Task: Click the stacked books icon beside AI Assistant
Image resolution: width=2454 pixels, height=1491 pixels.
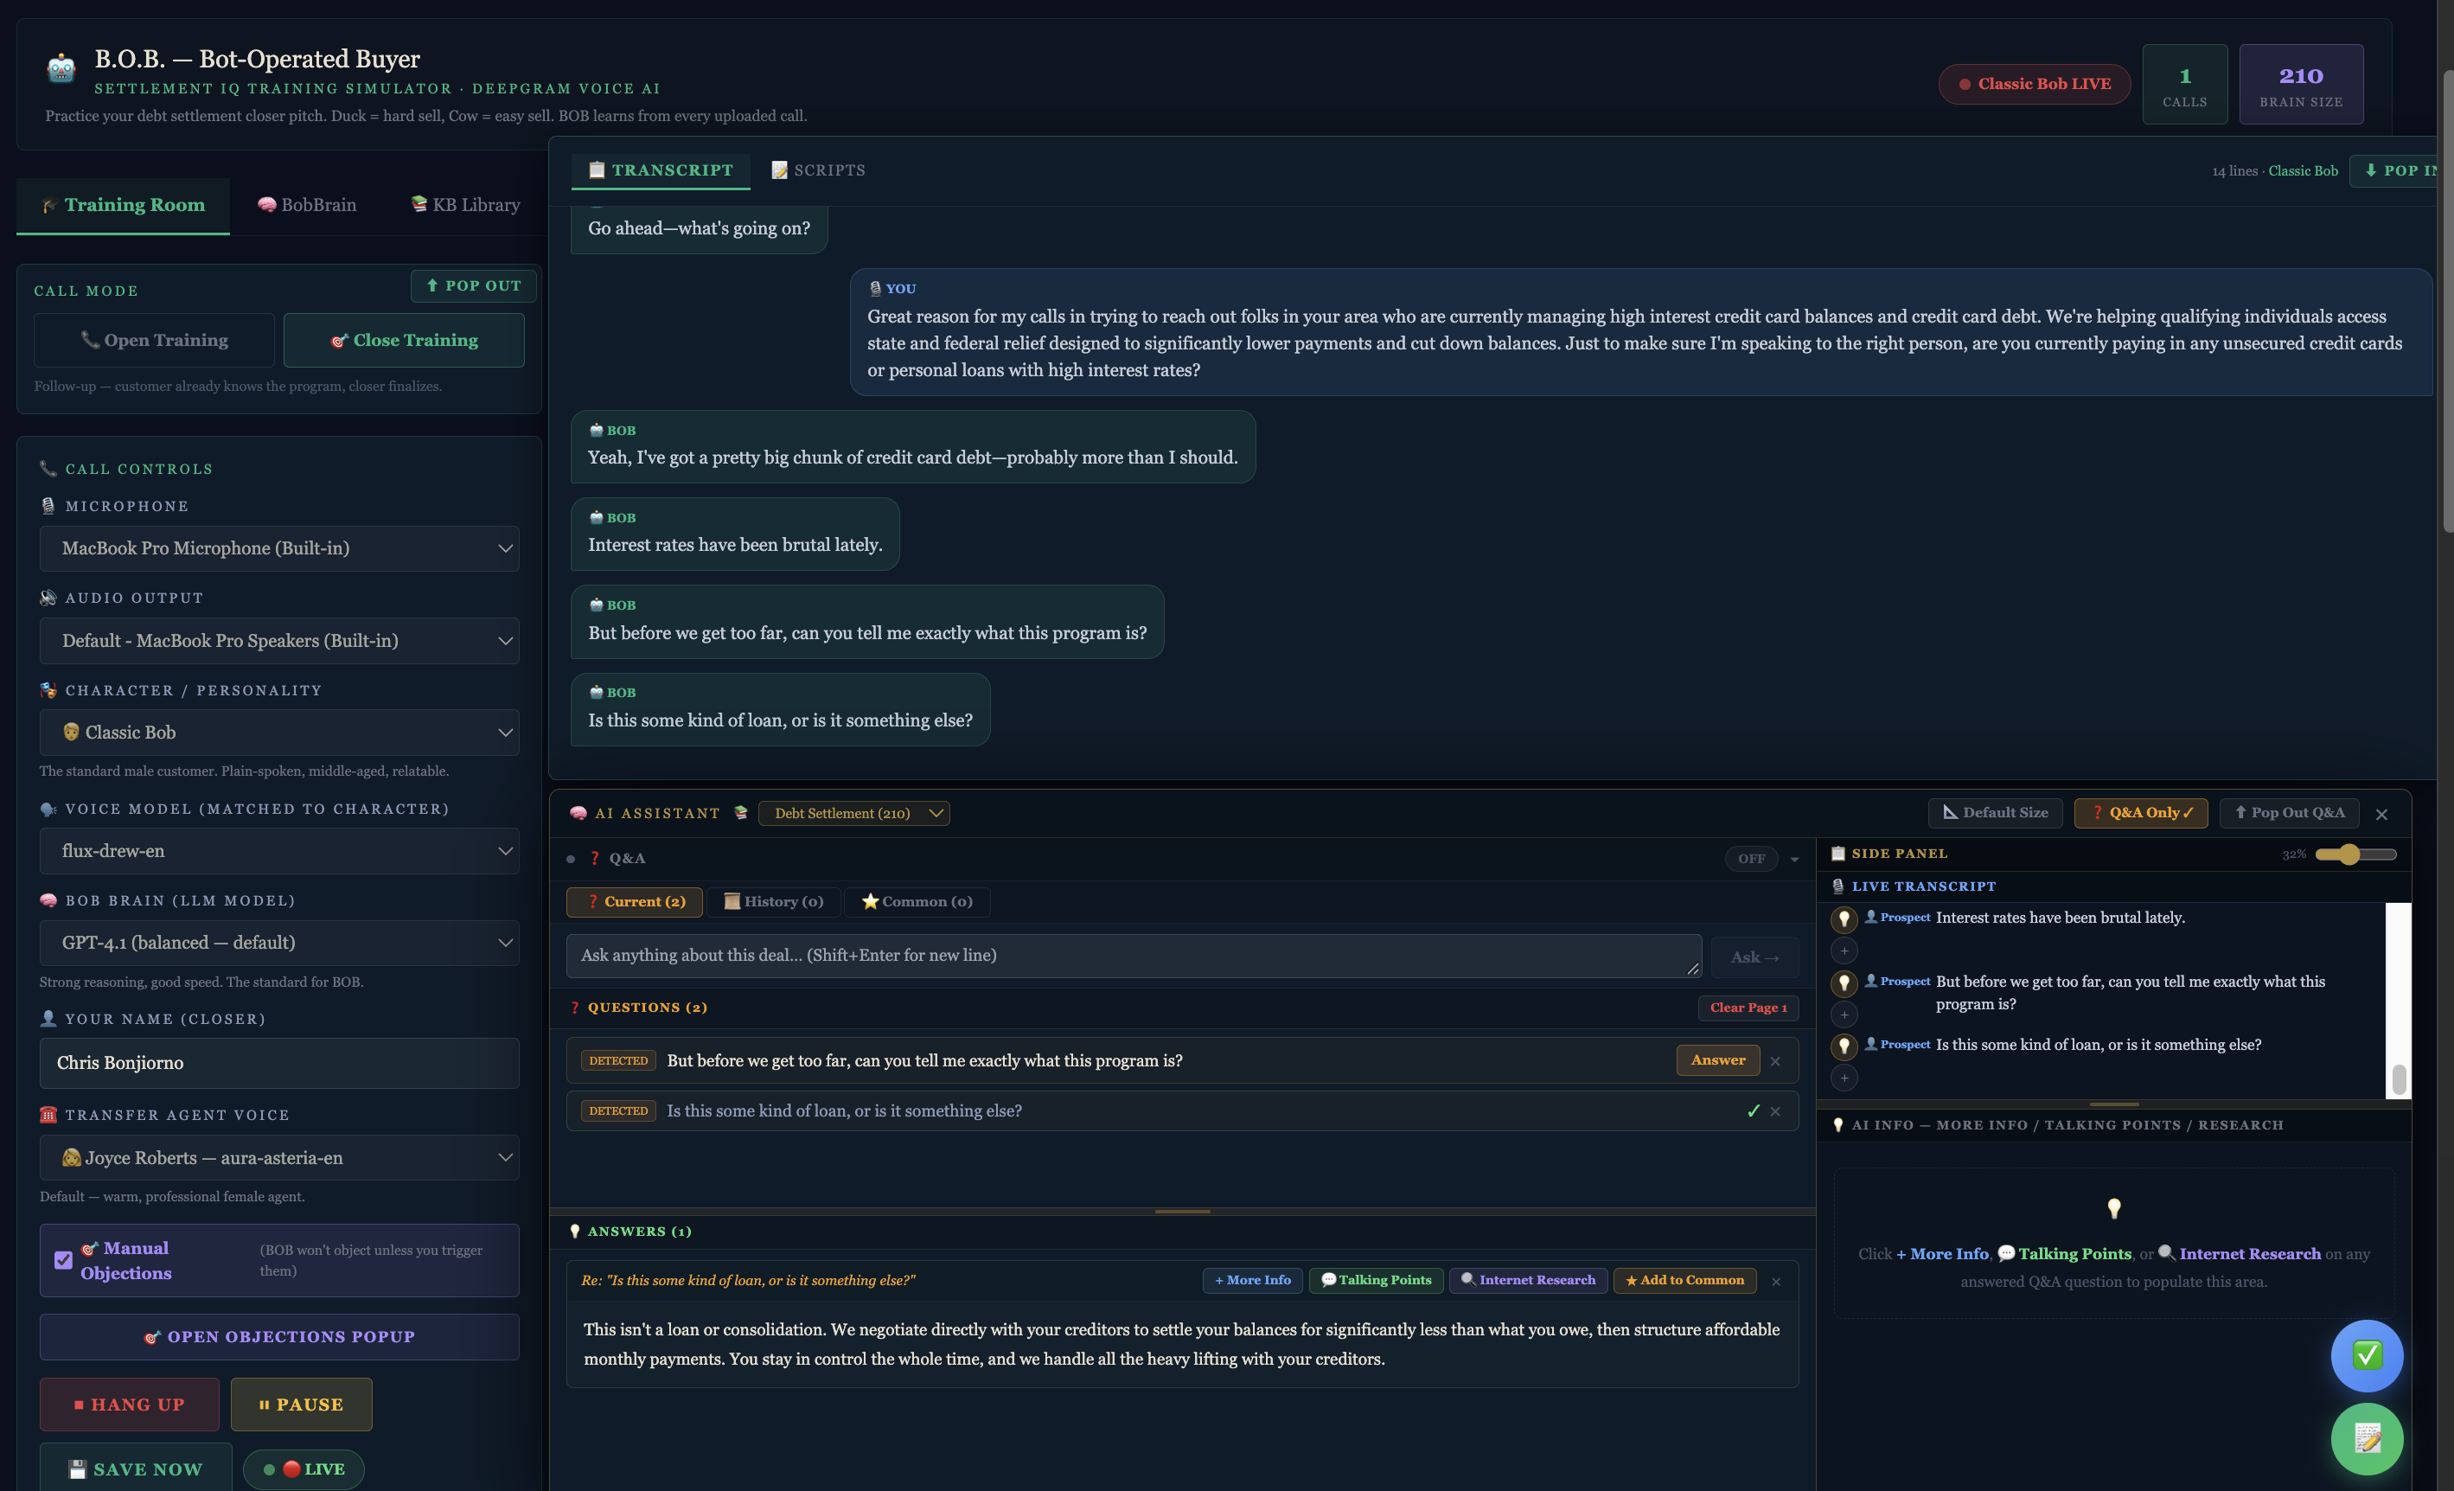Action: pyautogui.click(x=741, y=813)
